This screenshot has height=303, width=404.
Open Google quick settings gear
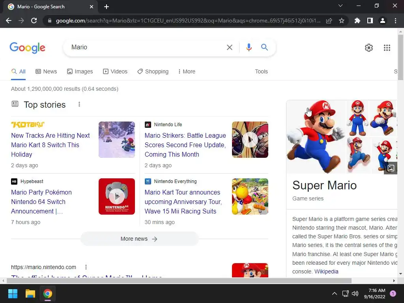click(x=369, y=48)
